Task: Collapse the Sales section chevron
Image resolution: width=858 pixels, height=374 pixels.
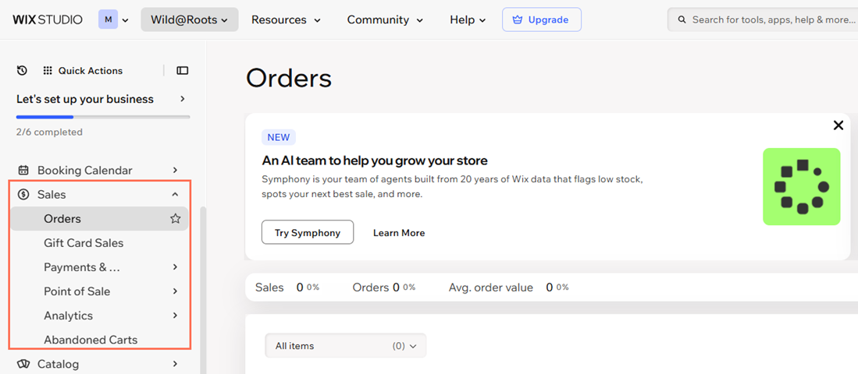Action: [x=175, y=194]
